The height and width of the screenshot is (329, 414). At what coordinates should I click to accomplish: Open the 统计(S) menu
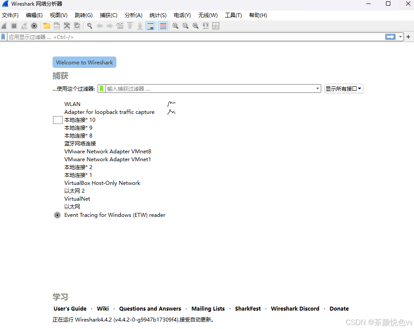(x=158, y=15)
